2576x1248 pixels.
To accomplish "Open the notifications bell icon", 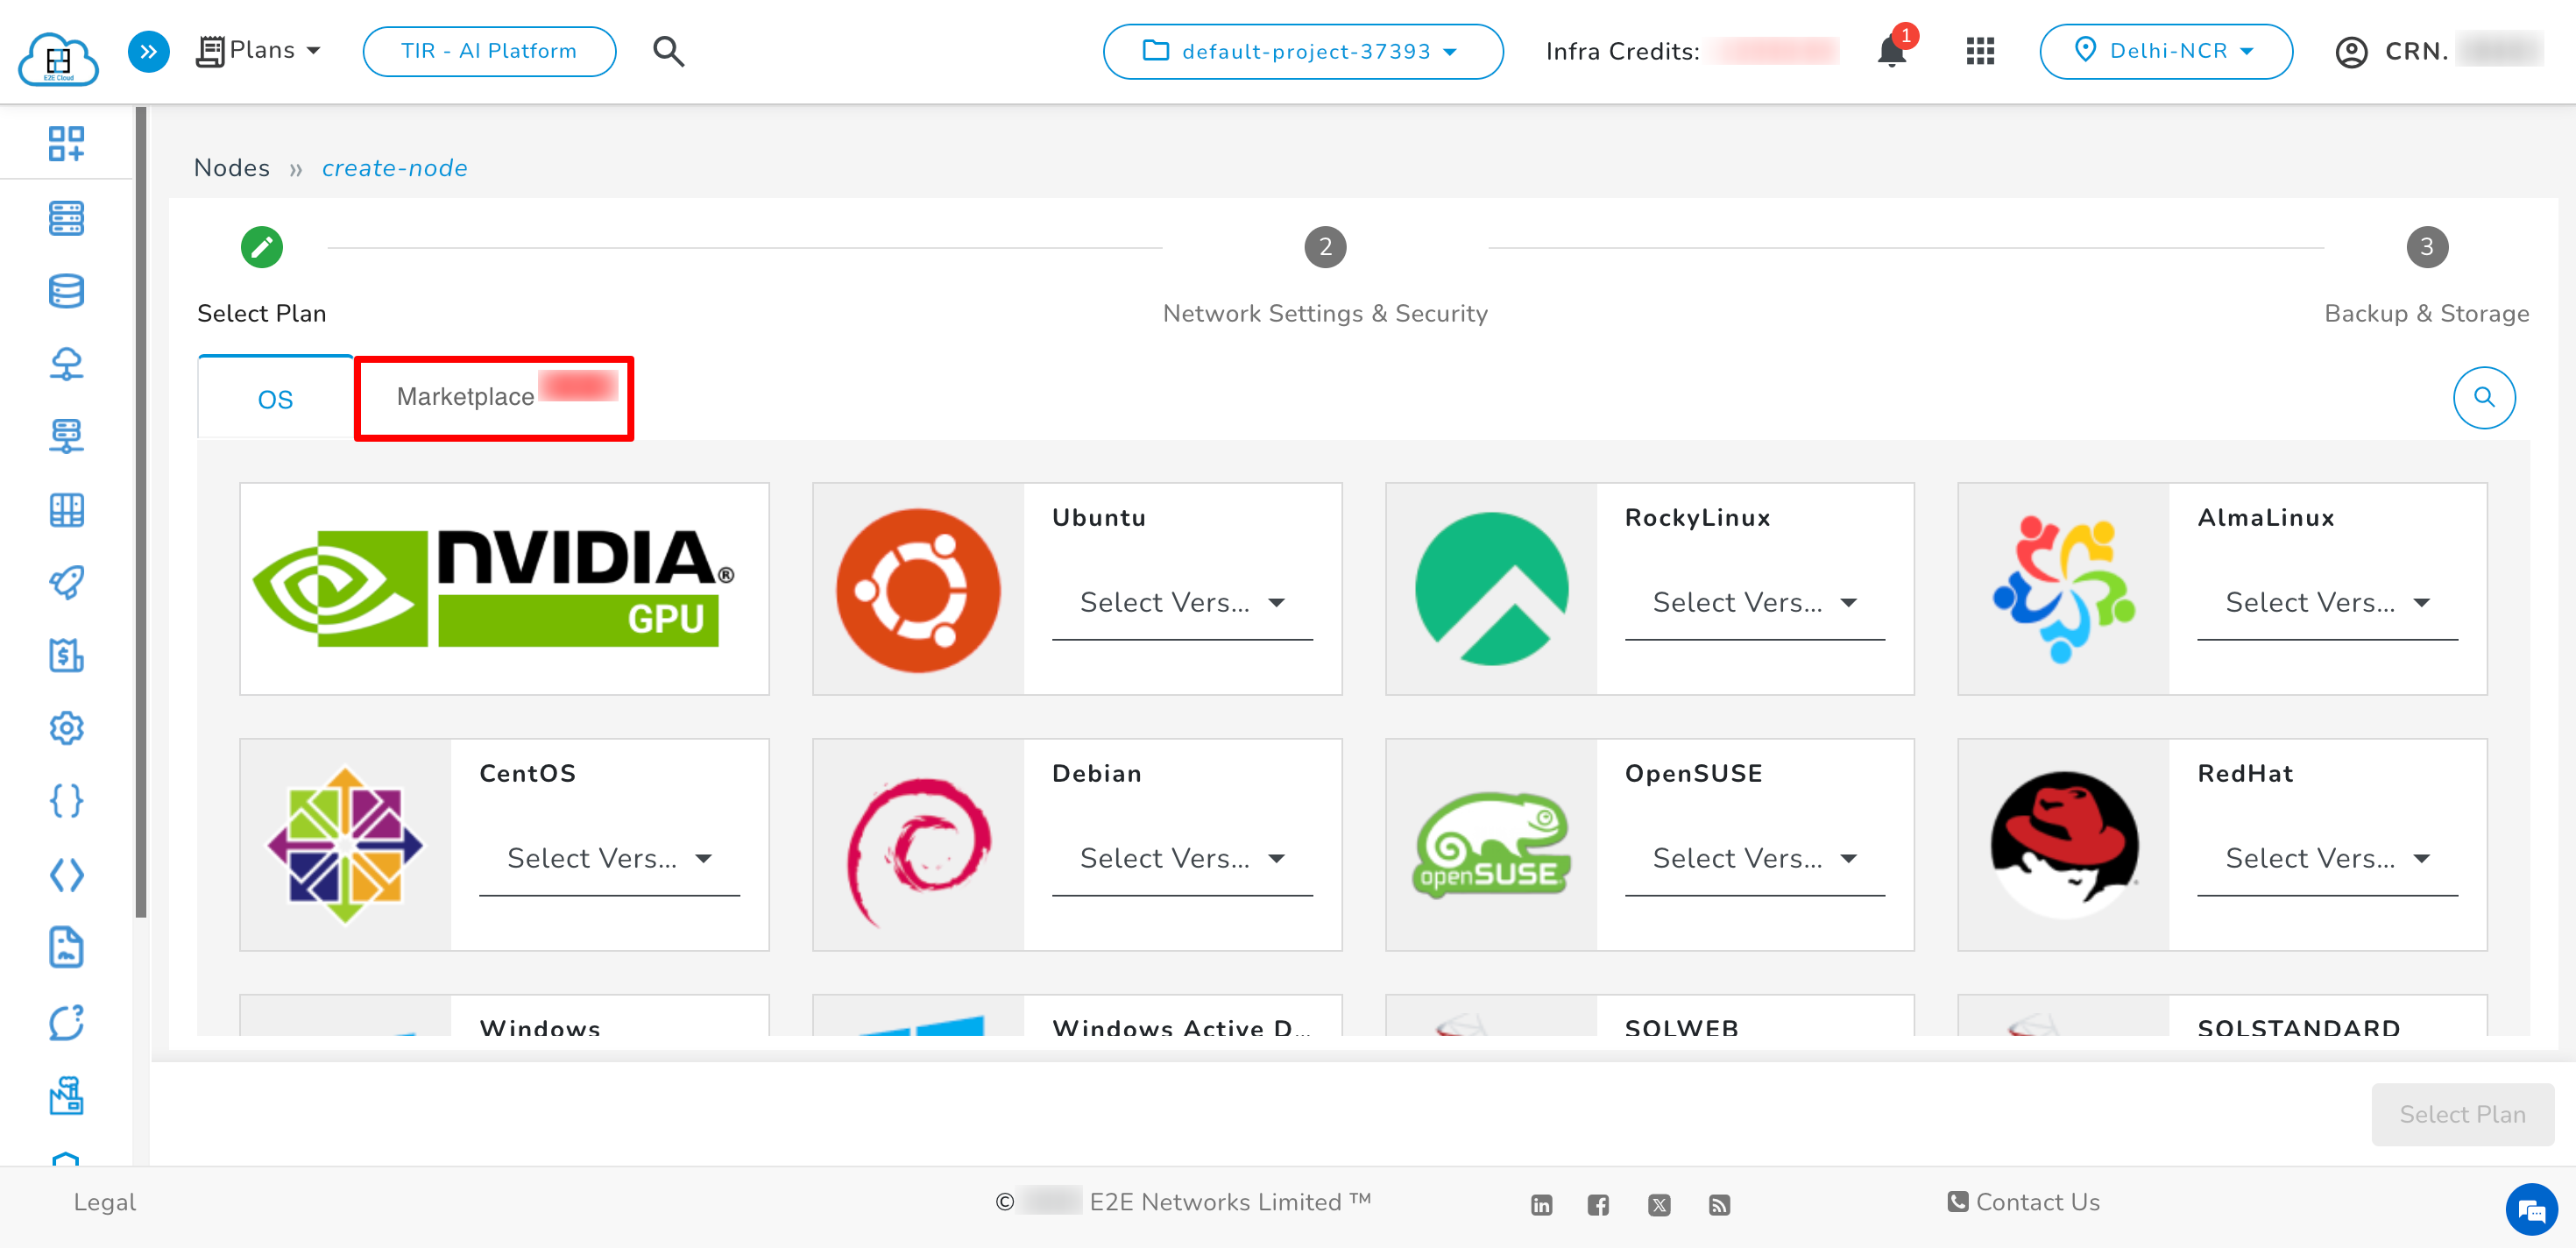I will click(1892, 51).
